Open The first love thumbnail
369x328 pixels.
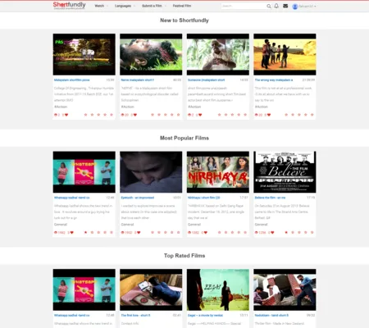(151, 289)
